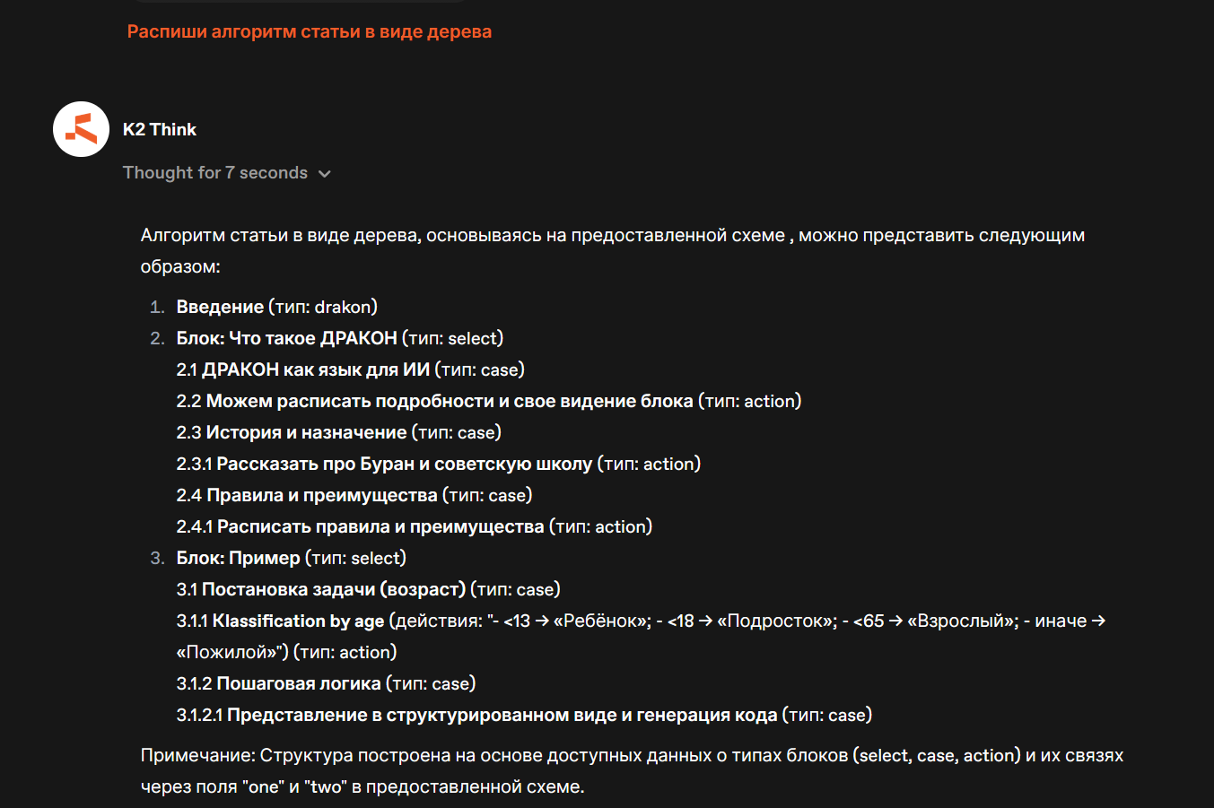
Task: Click the "Блок: Пример" heading
Action: pos(238,558)
